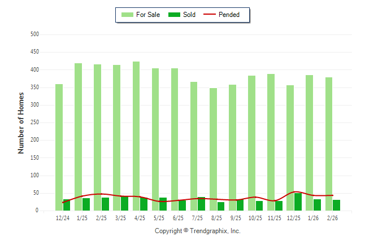Toggle the Sold series legend label
The height and width of the screenshot is (245, 365).
click(x=189, y=15)
